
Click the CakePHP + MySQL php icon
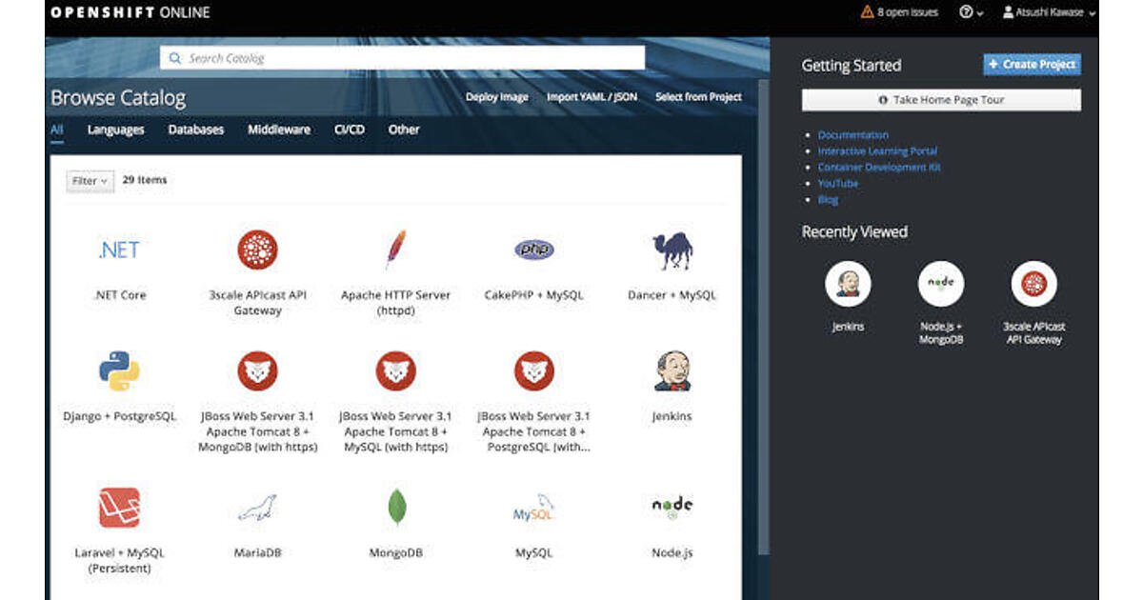point(533,250)
